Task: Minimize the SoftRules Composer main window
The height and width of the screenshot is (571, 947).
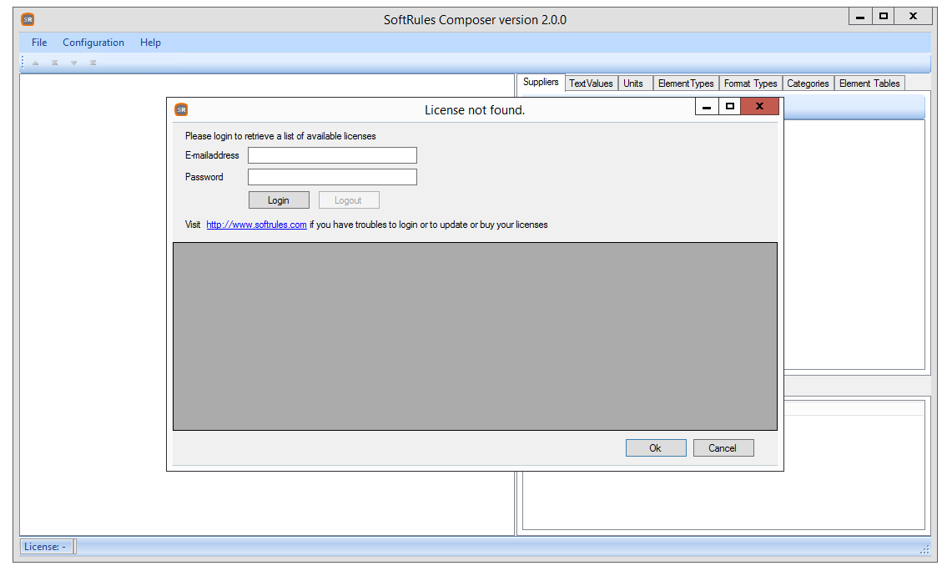Action: coord(860,17)
